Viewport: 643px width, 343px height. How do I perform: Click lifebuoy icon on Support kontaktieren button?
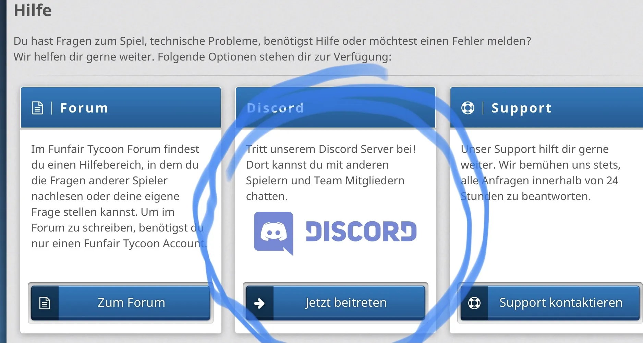coord(474,303)
